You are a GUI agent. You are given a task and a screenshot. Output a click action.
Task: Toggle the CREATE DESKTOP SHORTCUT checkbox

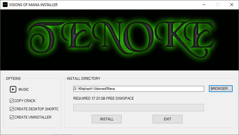12,109
